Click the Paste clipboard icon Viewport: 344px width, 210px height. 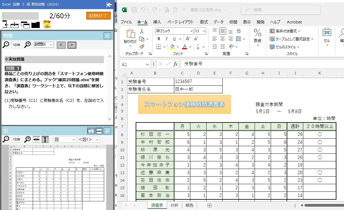130,34
